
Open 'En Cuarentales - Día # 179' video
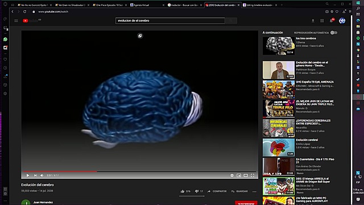coord(315,161)
